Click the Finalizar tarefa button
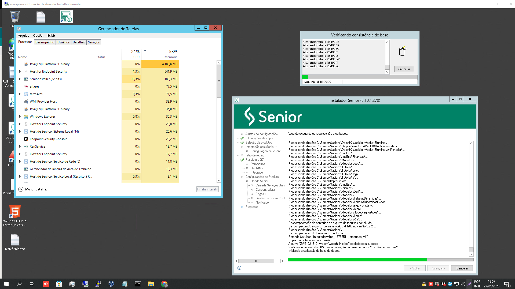Screen dimensions: 515x289 pos(207,189)
